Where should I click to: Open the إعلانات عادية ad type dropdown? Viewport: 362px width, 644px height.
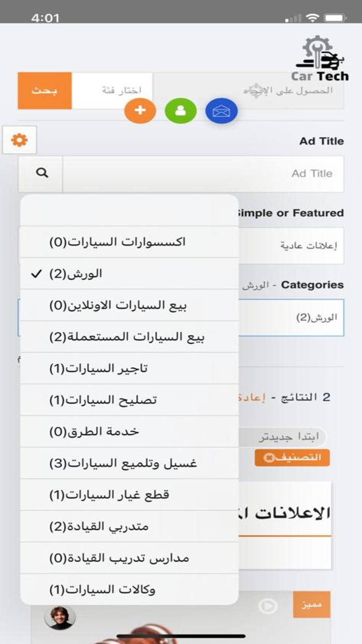coord(290,245)
